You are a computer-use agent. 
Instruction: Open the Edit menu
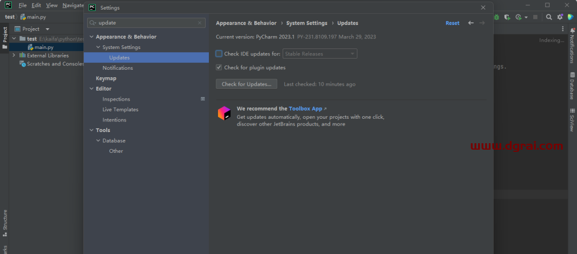coord(36,5)
